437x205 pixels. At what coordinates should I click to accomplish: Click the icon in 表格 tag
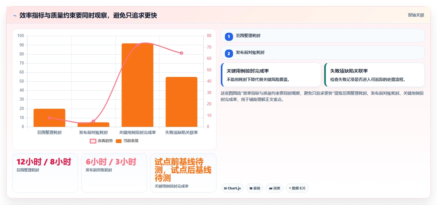point(251,188)
